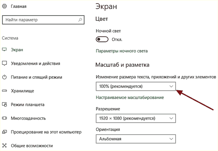Go to Главная settings home
This screenshot has height=151, width=218.
pos(18,7)
